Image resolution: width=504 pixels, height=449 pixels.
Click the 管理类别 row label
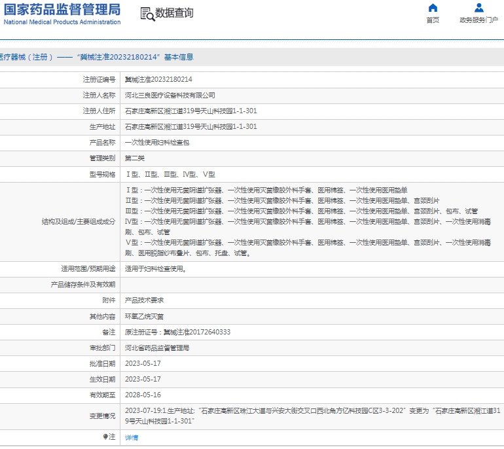[102, 158]
